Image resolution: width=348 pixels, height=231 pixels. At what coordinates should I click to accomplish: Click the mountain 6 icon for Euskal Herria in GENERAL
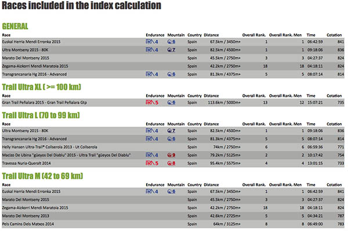coord(171,42)
